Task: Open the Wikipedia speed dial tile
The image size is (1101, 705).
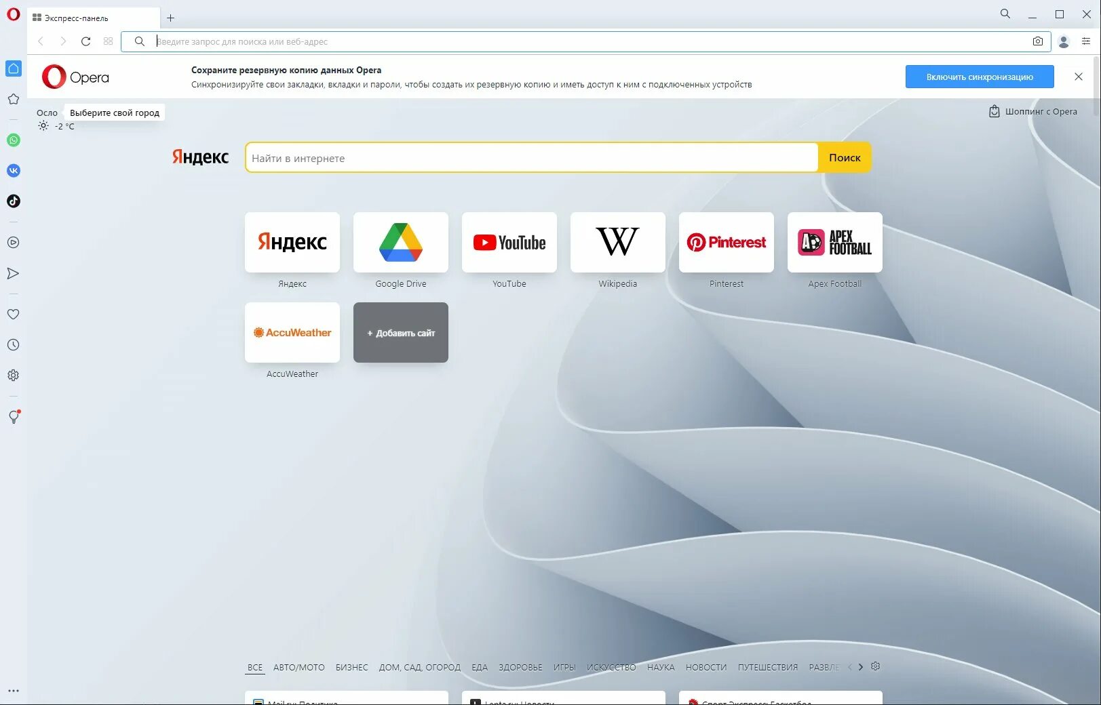Action: click(618, 242)
